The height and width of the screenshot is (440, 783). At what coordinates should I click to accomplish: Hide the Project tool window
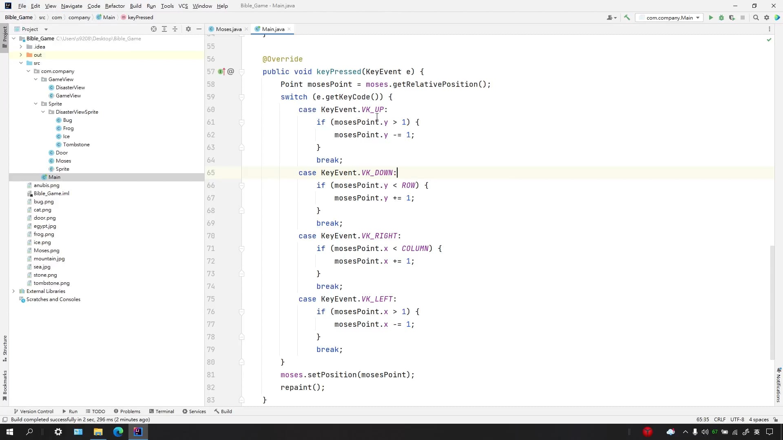click(199, 29)
